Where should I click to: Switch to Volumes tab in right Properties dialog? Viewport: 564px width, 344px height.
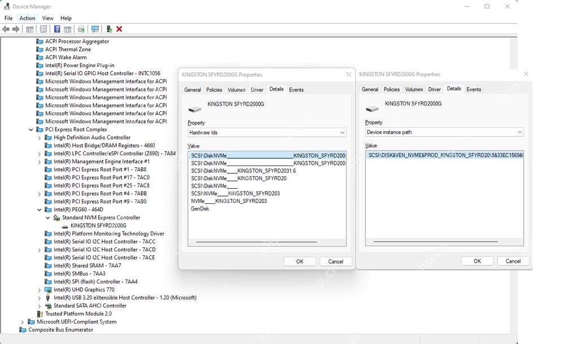tap(414, 89)
